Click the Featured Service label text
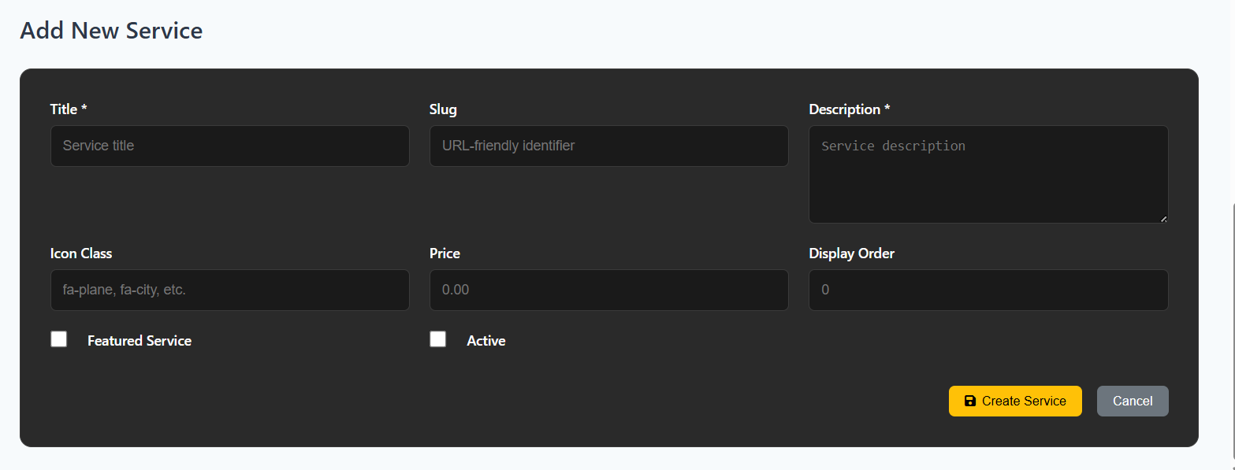 (139, 340)
